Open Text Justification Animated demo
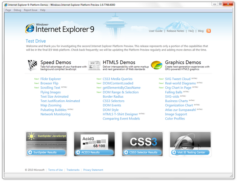 [60, 101]
